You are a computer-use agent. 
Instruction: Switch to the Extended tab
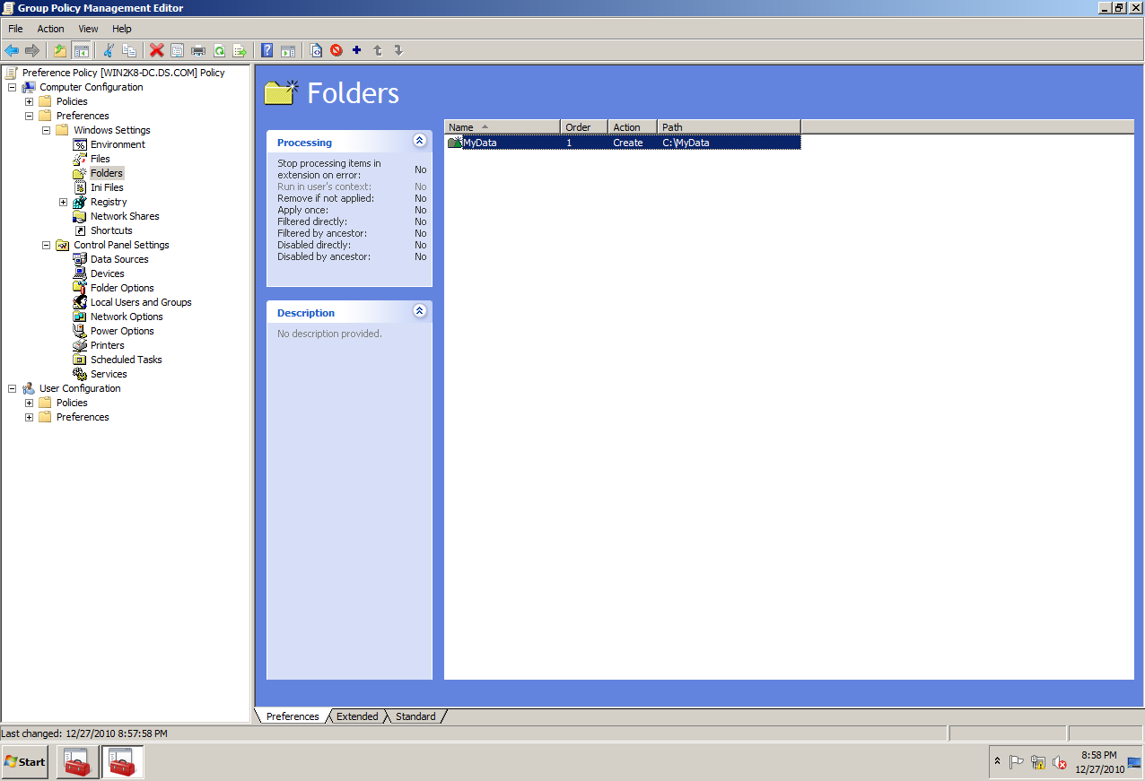coord(356,716)
